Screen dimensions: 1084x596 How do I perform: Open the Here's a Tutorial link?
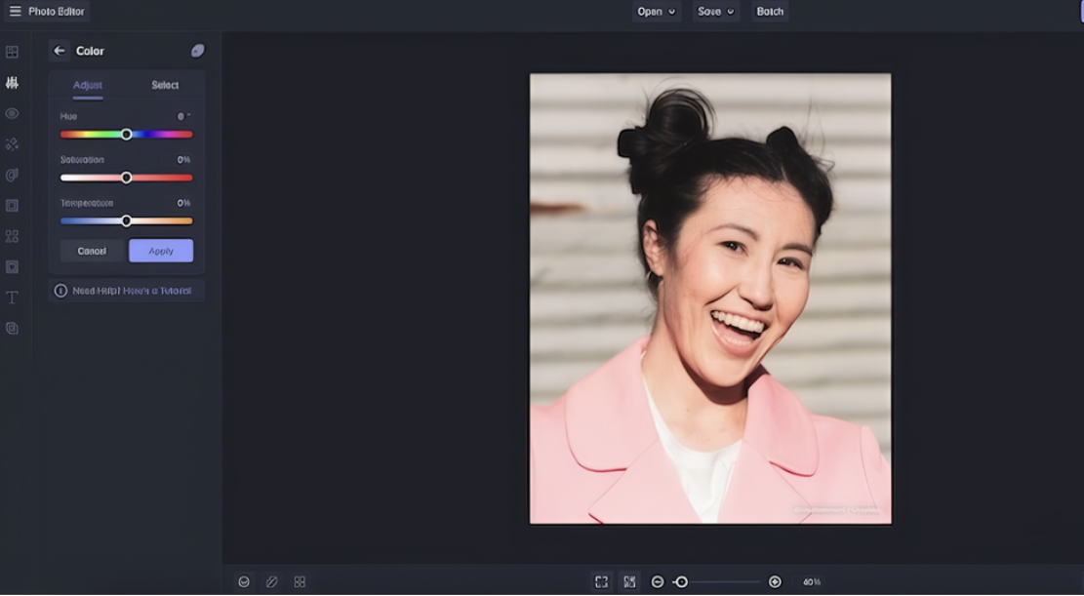(x=157, y=291)
